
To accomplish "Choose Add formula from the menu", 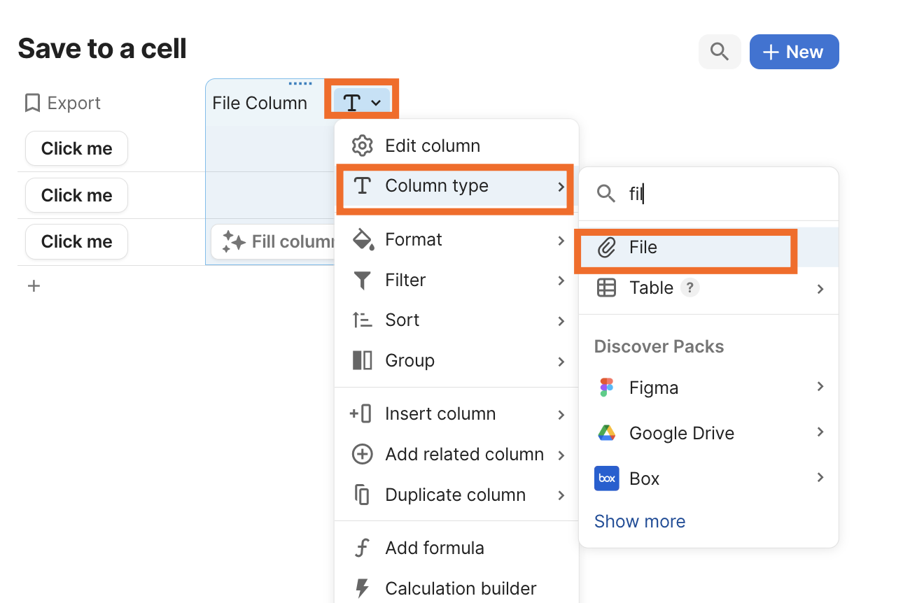I will pos(434,548).
